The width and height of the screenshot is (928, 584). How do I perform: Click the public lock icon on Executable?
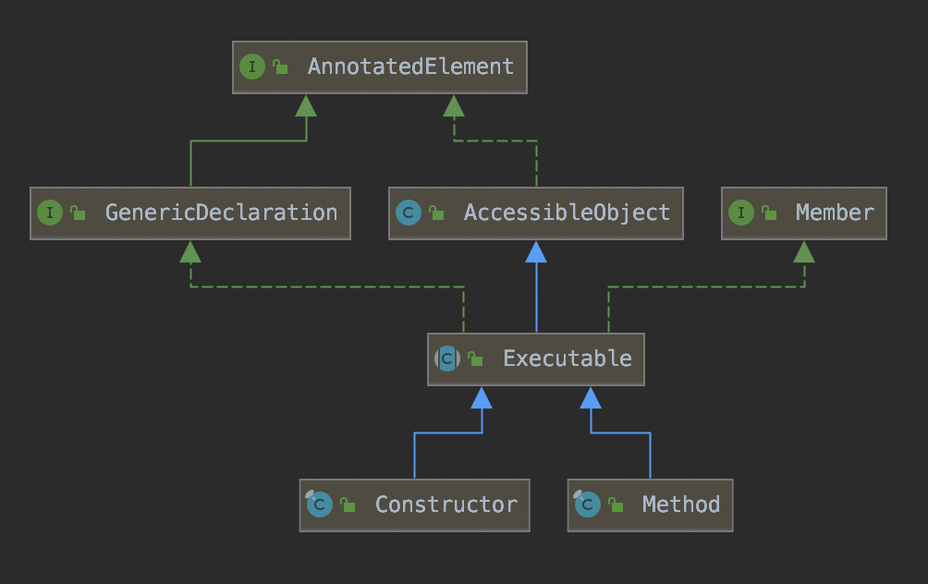click(475, 359)
